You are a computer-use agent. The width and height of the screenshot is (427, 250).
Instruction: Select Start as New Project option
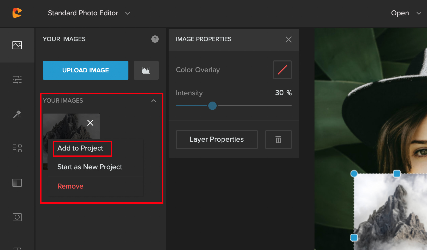[x=90, y=167]
